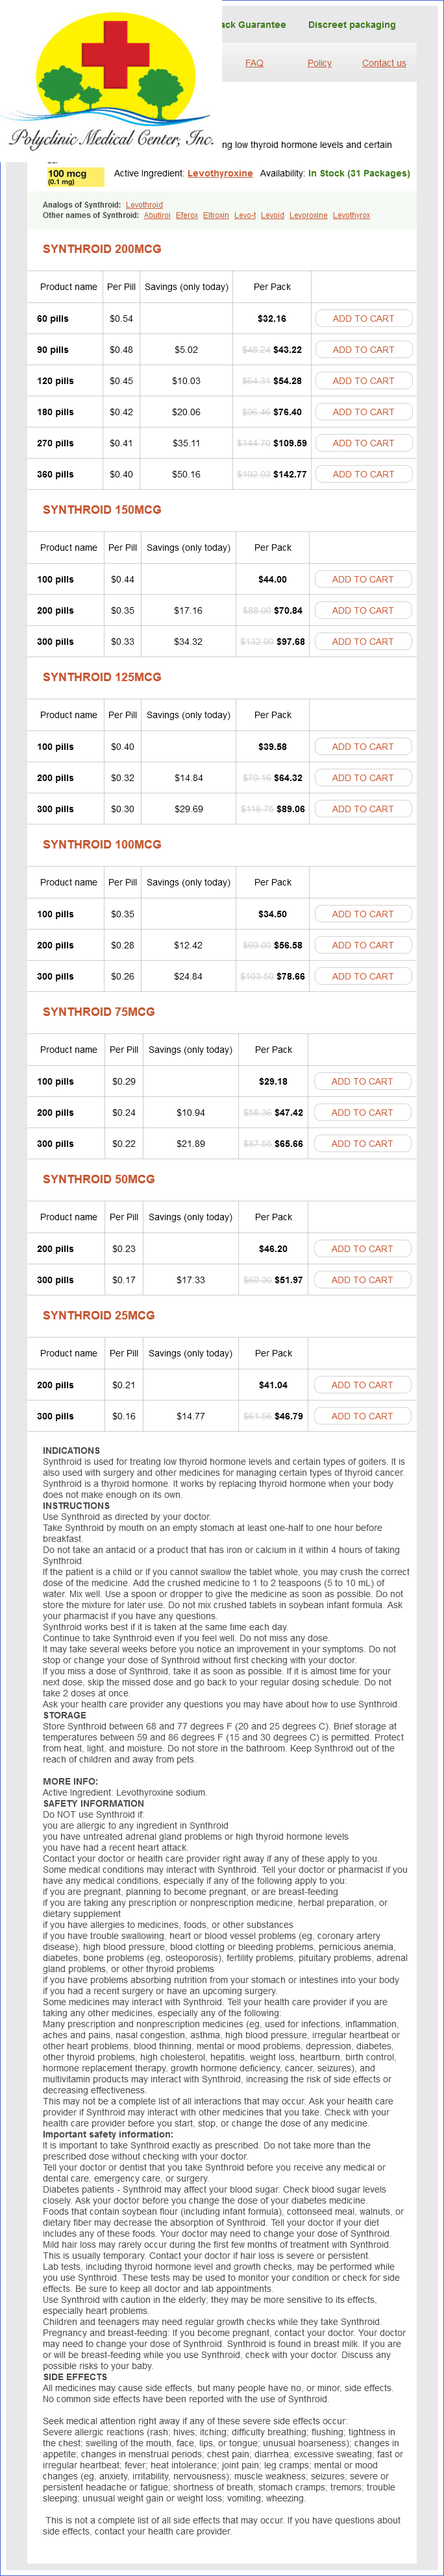
Task: Add 60 pills Synthroid 200mcg to cart
Action: pos(363,318)
